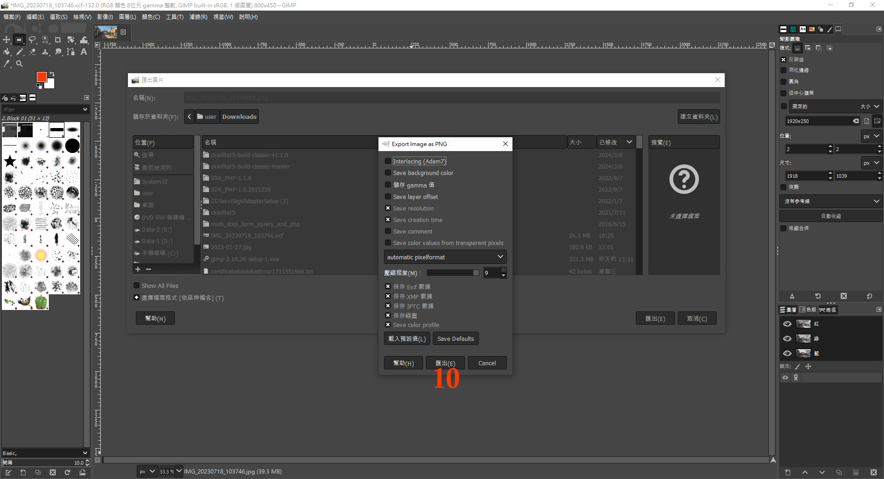Enable Interlacing (Adam7) checkbox
884x479 pixels.
pos(388,161)
